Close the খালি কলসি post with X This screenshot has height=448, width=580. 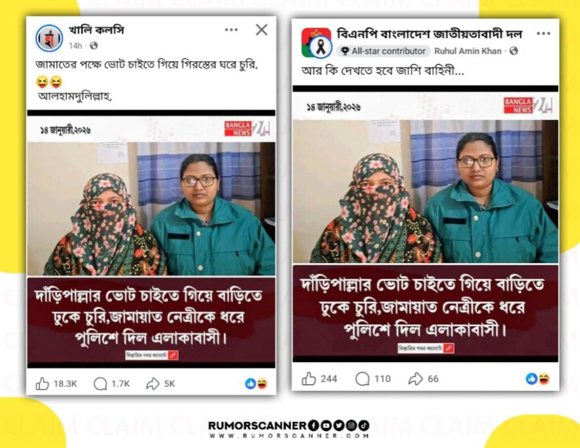(262, 29)
